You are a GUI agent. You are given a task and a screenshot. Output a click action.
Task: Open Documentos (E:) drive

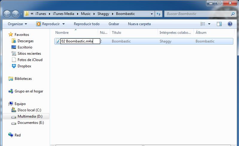tap(31, 123)
